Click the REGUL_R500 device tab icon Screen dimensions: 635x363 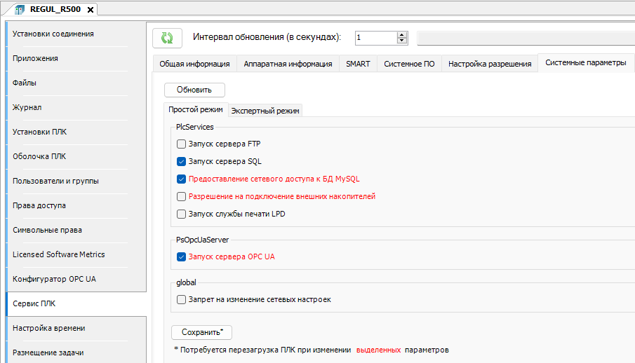click(20, 9)
